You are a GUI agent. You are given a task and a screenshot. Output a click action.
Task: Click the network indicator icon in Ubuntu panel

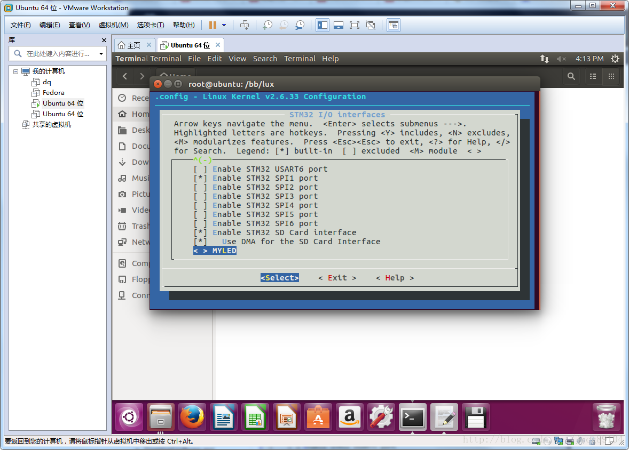coord(544,59)
